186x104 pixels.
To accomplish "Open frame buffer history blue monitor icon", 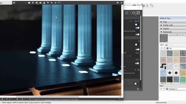I will [59, 3].
